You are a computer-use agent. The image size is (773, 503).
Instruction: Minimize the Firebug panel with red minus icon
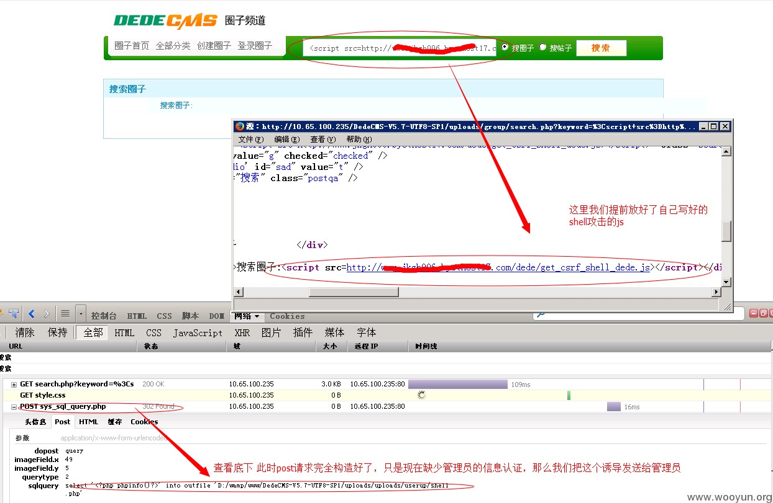click(754, 313)
